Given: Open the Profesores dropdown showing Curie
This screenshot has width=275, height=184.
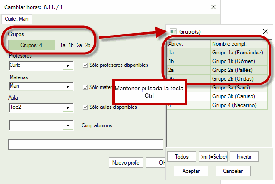Looking at the screenshot, I should point(68,66).
